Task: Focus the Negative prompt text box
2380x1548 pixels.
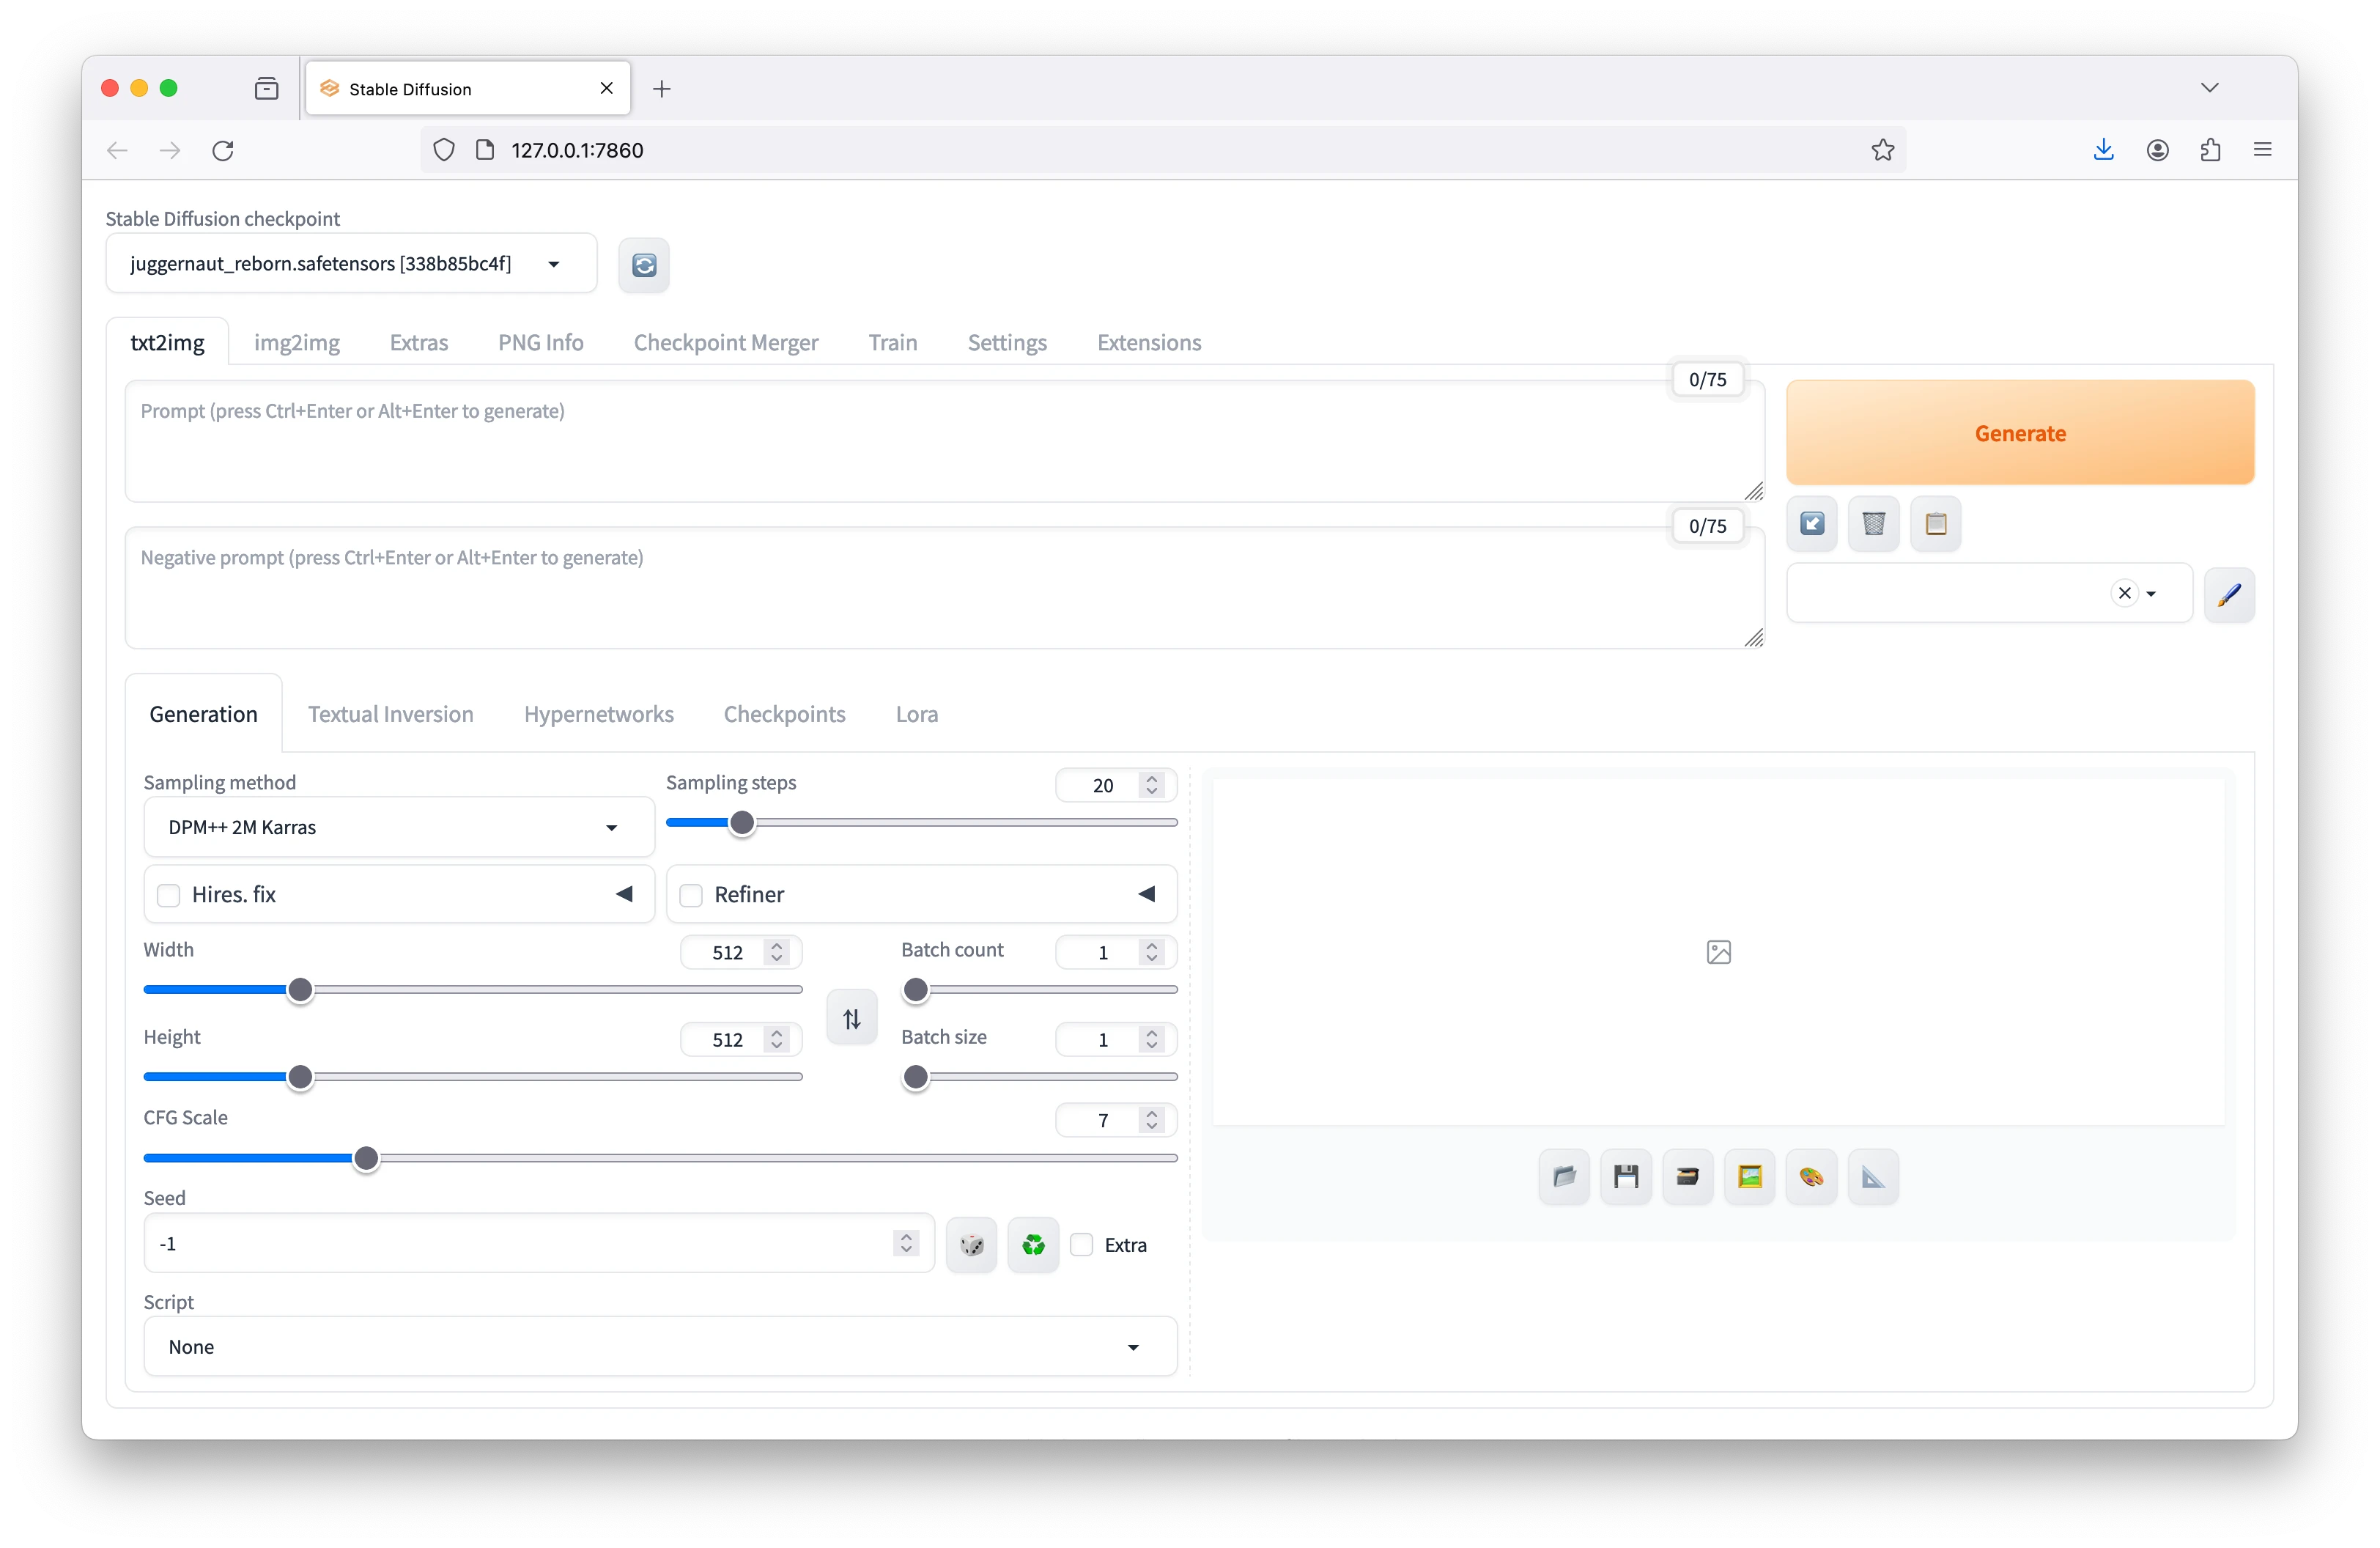Action: coord(944,588)
